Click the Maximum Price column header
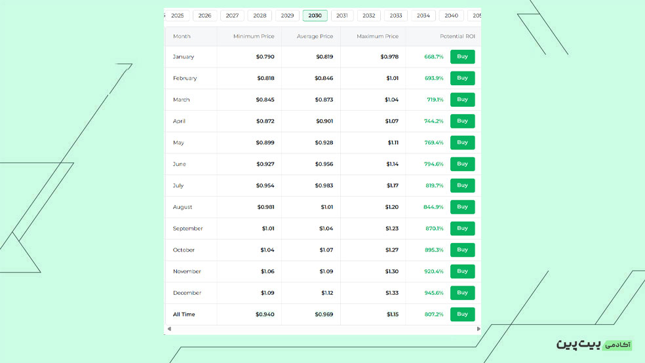 378,37
